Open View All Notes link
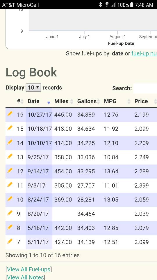This screenshot has height=280, width=157. point(25,277)
